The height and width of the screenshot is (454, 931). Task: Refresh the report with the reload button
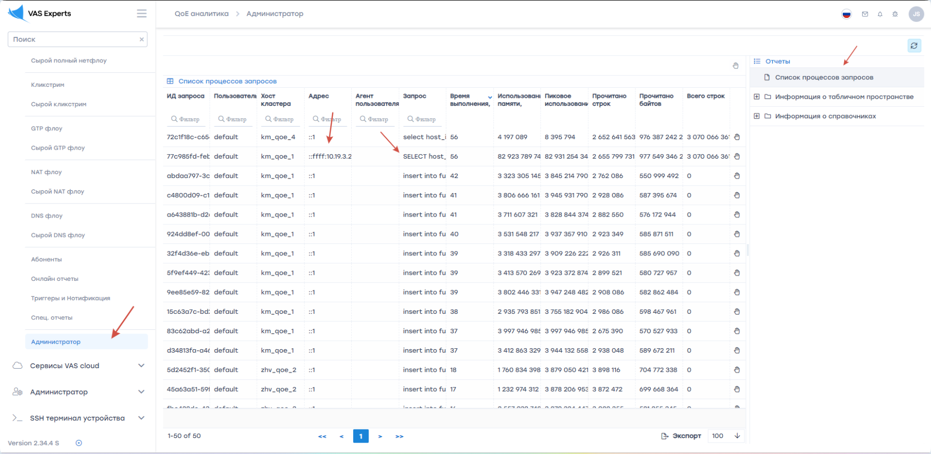point(914,46)
